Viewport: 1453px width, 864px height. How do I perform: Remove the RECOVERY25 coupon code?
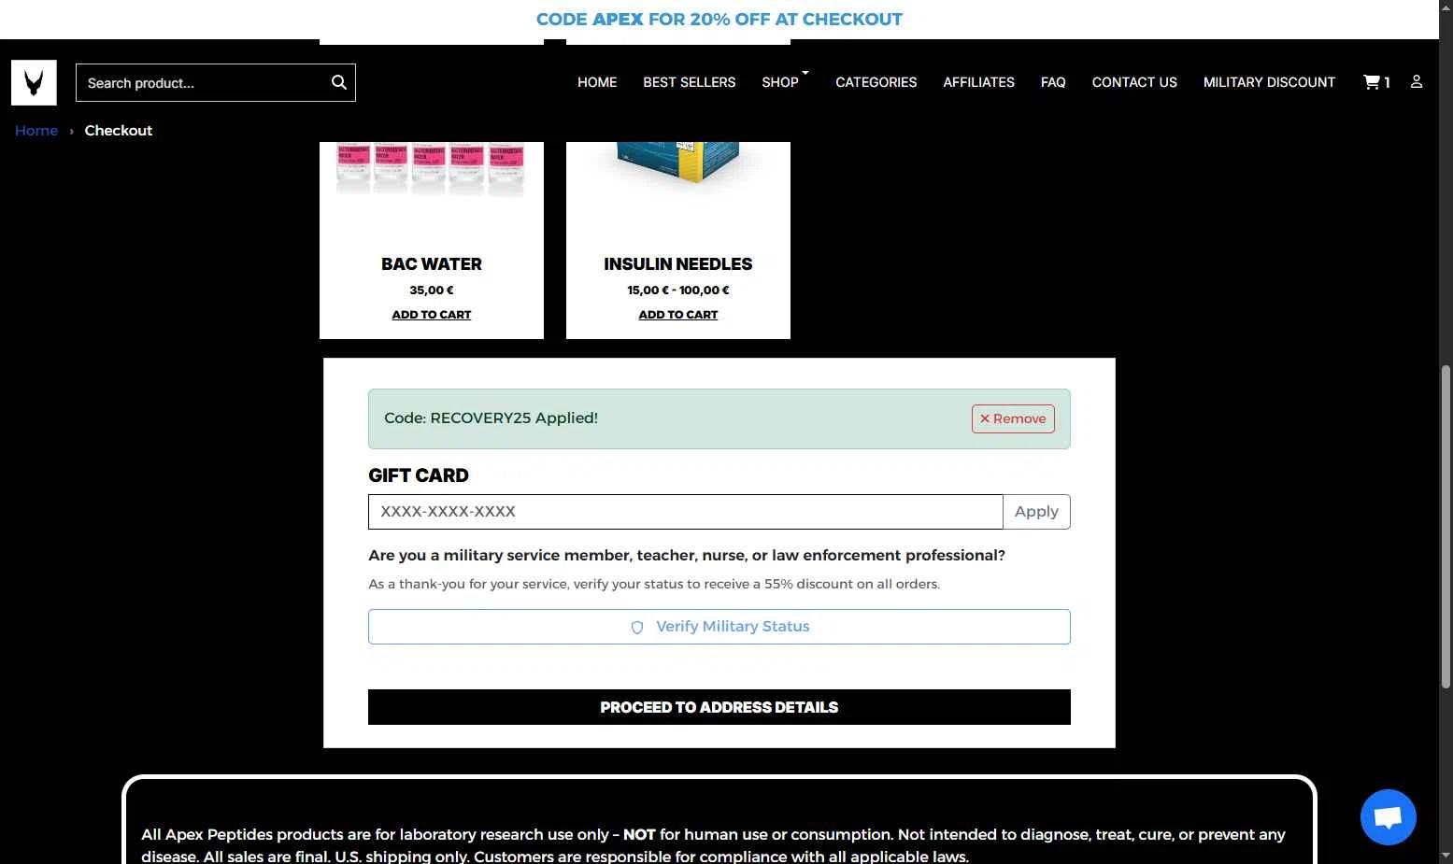[1013, 418]
